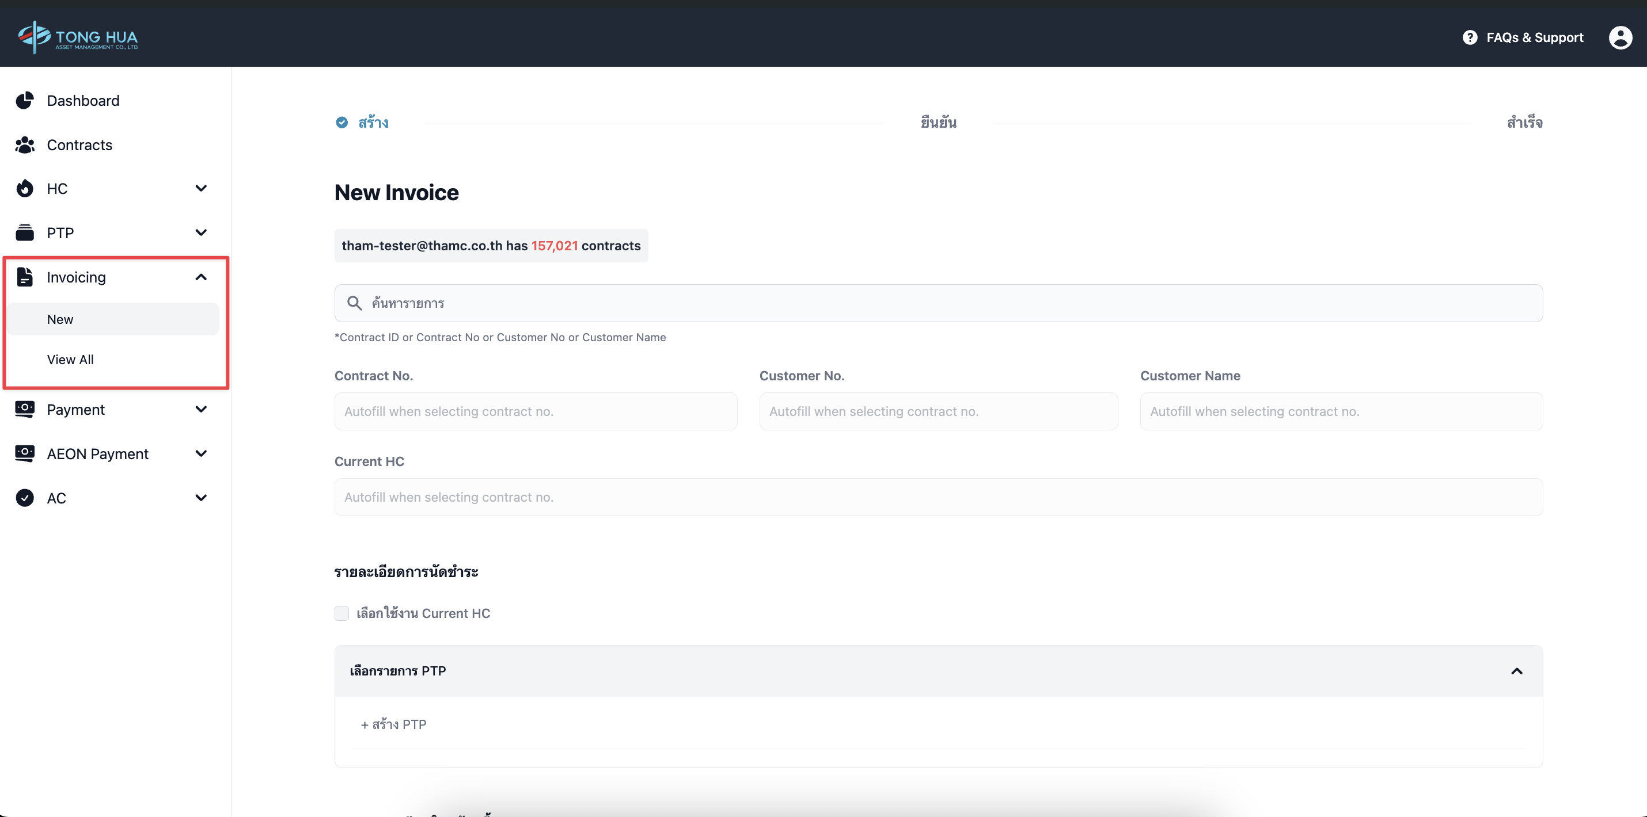The image size is (1647, 817).
Task: Click the PTP wallet icon
Action: 24,232
